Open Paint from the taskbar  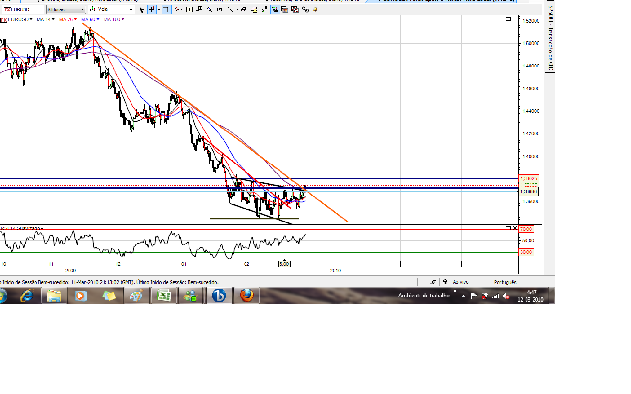click(136, 295)
